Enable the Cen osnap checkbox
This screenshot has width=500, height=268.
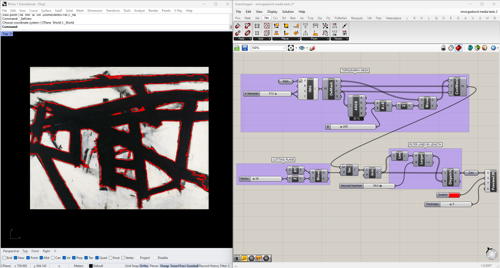click(x=53, y=258)
